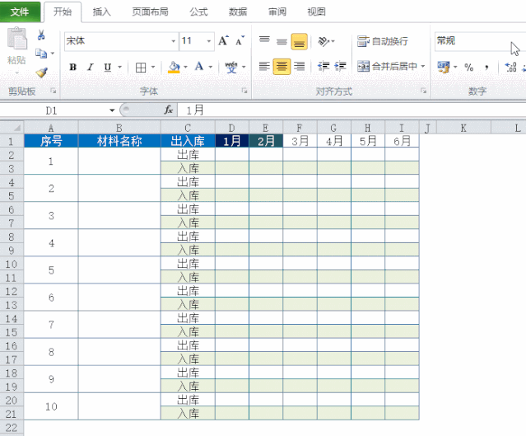
Task: Expand the Copy options arrow
Action: coord(53,53)
